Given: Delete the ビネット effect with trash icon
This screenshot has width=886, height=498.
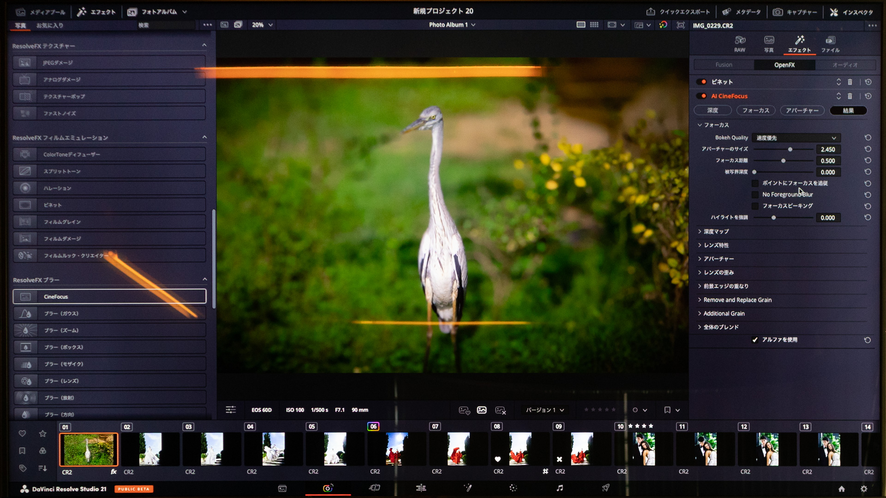Looking at the screenshot, I should point(850,82).
